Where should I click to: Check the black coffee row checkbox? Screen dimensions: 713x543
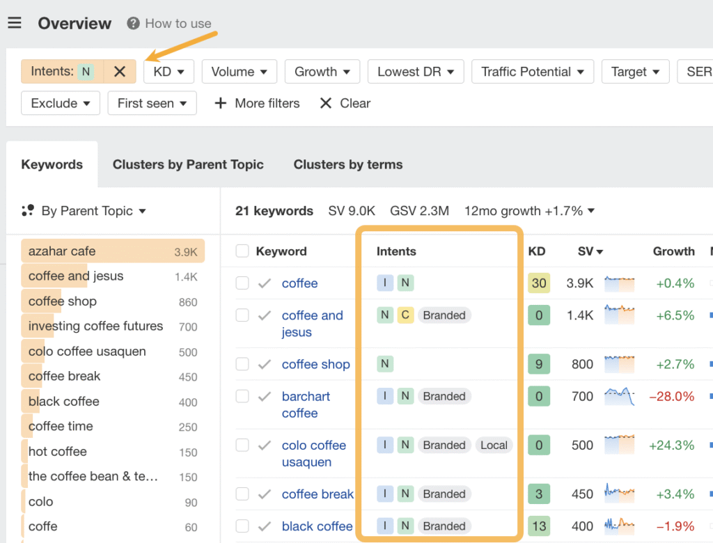[x=242, y=526]
